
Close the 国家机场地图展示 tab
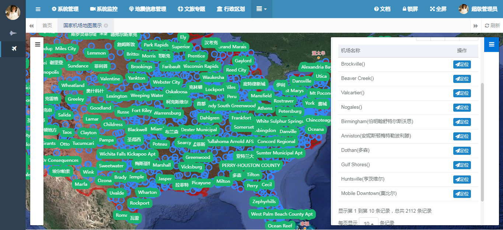106,25
